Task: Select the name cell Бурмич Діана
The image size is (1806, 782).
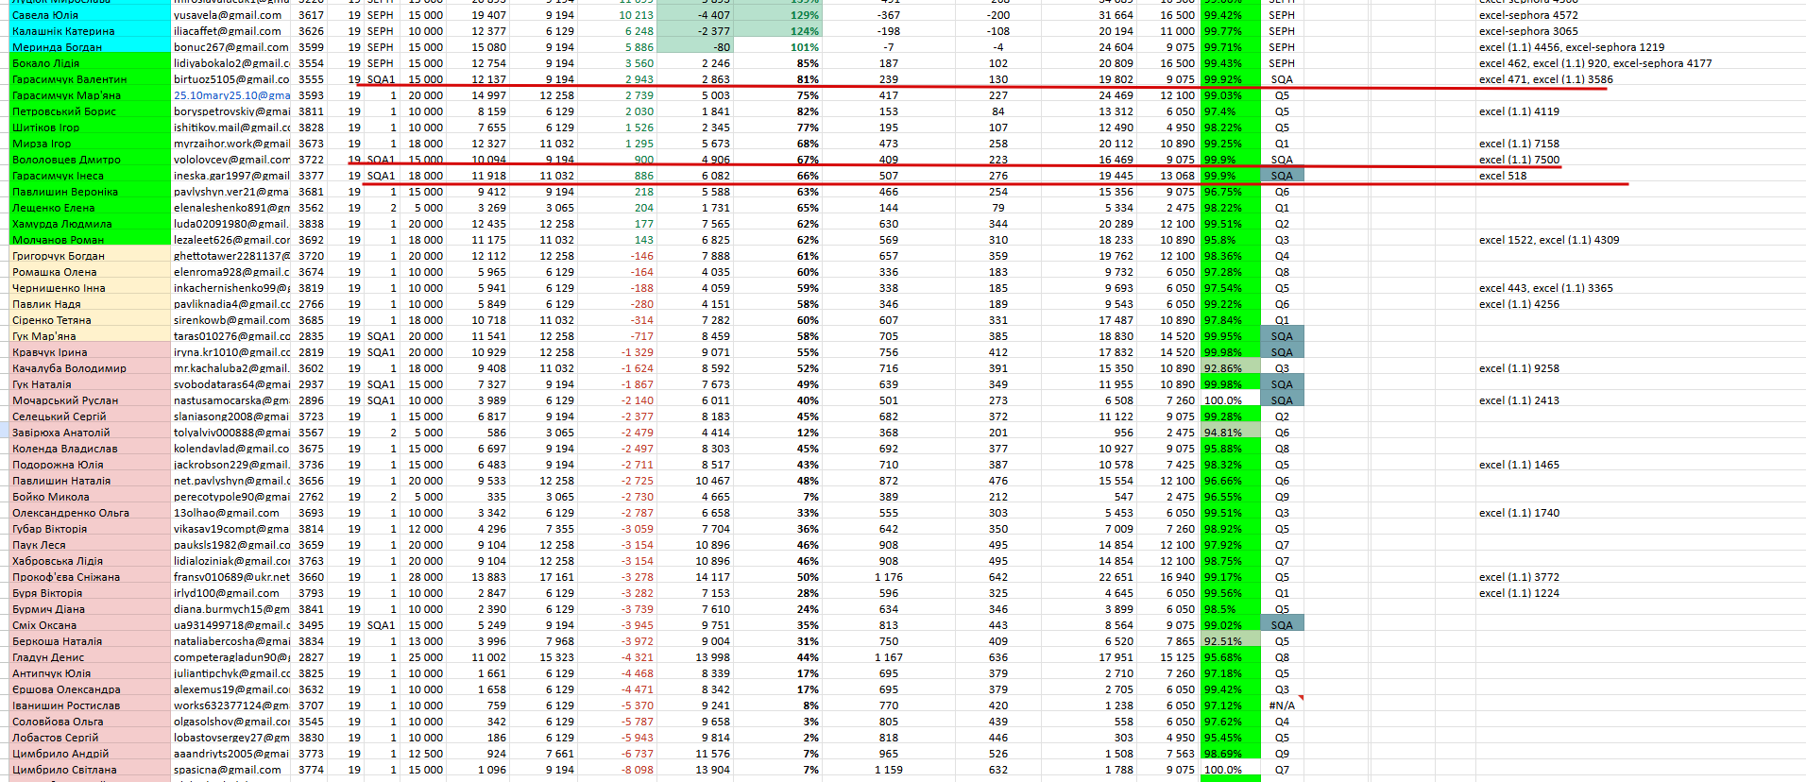Action: click(x=91, y=609)
